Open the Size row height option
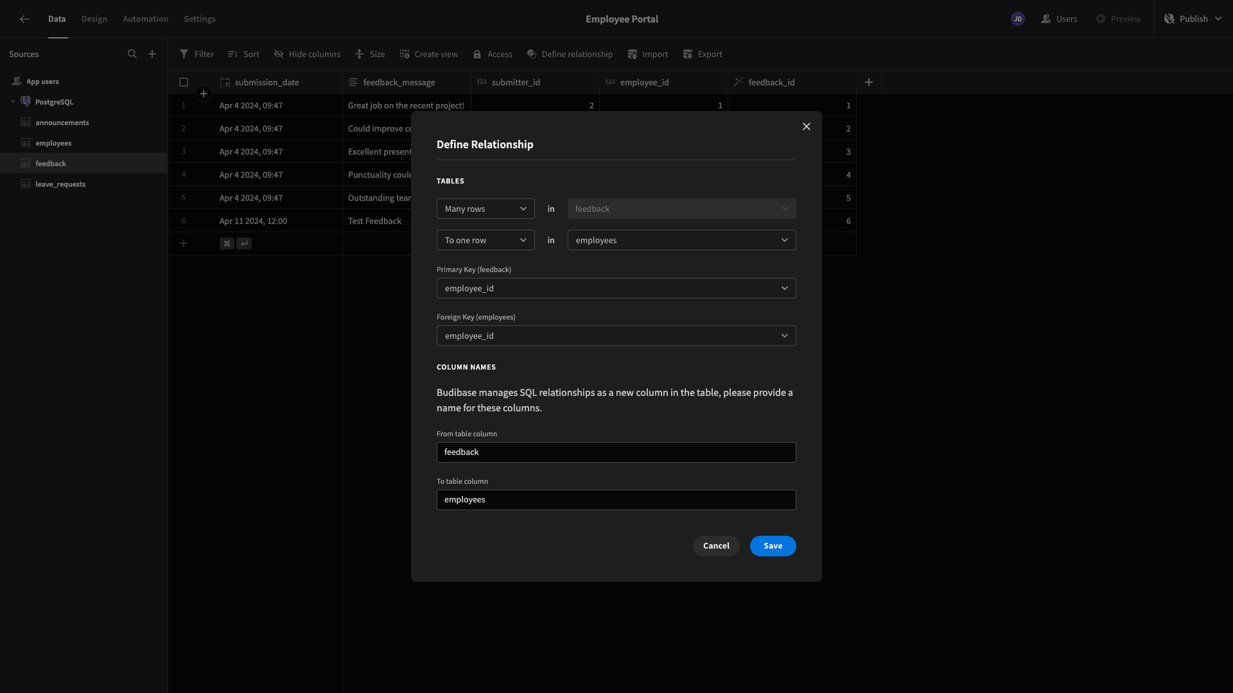 click(370, 55)
